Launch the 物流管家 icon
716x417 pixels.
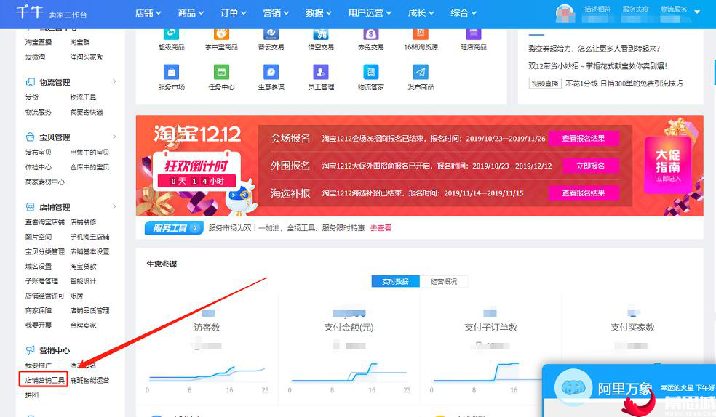(371, 72)
